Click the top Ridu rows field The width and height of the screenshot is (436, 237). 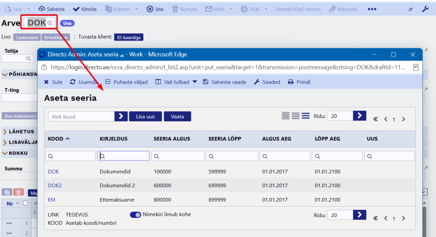(341, 116)
